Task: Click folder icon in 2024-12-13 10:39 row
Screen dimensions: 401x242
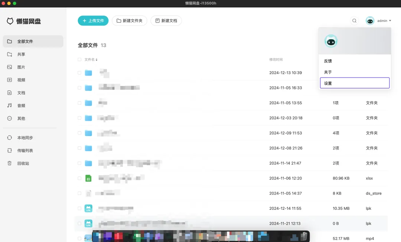Action: point(88,73)
